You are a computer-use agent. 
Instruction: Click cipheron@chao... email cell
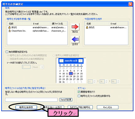[x=41, y=31]
